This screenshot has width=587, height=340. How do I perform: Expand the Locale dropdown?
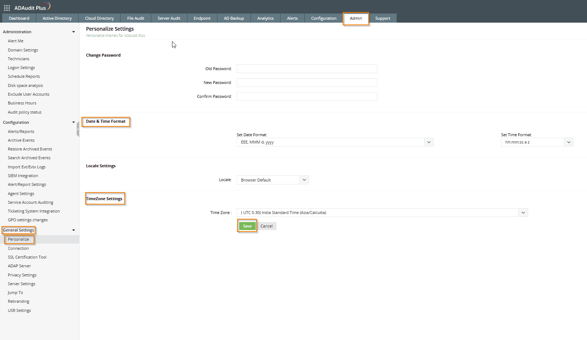click(304, 180)
